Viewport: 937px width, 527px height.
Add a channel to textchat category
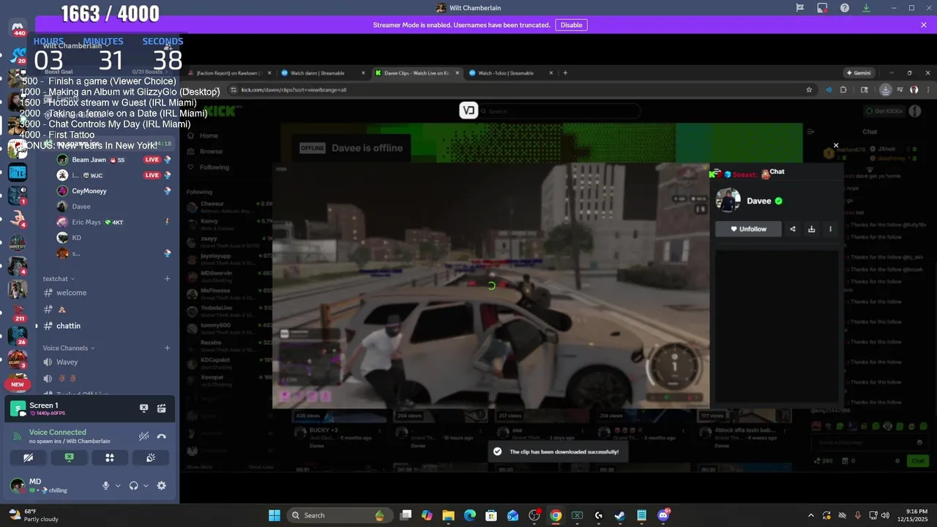(167, 279)
